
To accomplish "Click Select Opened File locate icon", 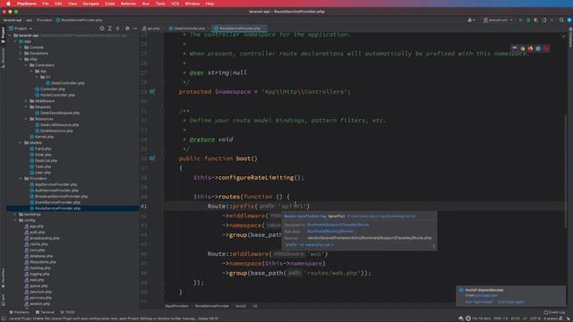I will 102,28.
